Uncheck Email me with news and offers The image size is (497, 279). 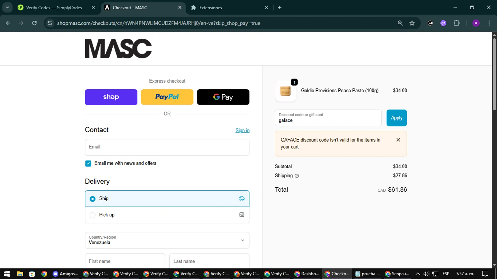88,163
